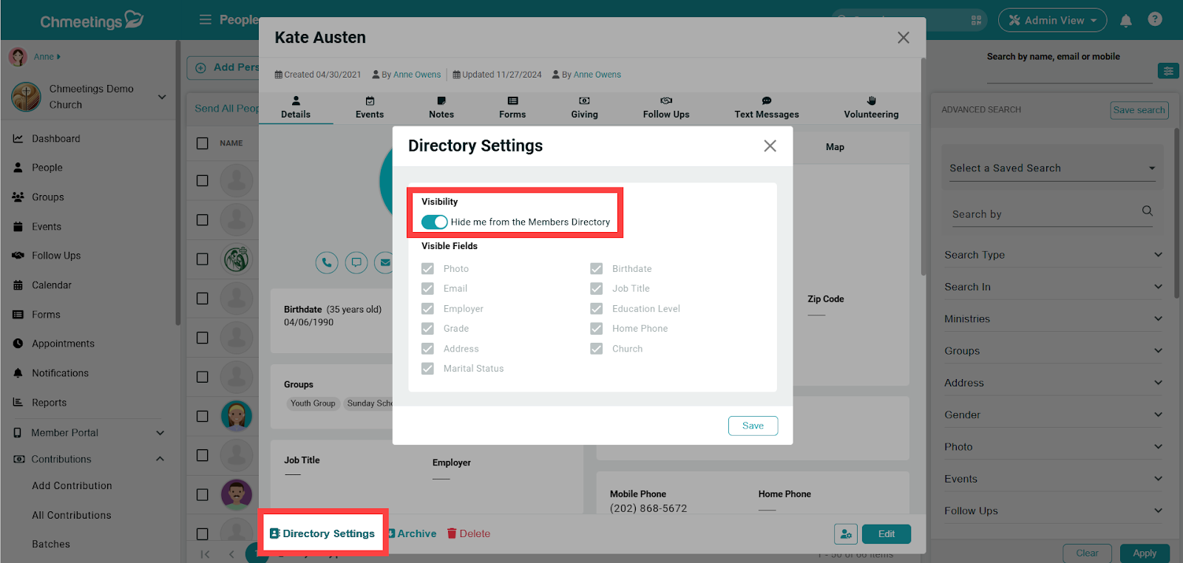Image resolution: width=1183 pixels, height=563 pixels.
Task: Open the Select a Saved Search dropdown
Action: click(1051, 168)
